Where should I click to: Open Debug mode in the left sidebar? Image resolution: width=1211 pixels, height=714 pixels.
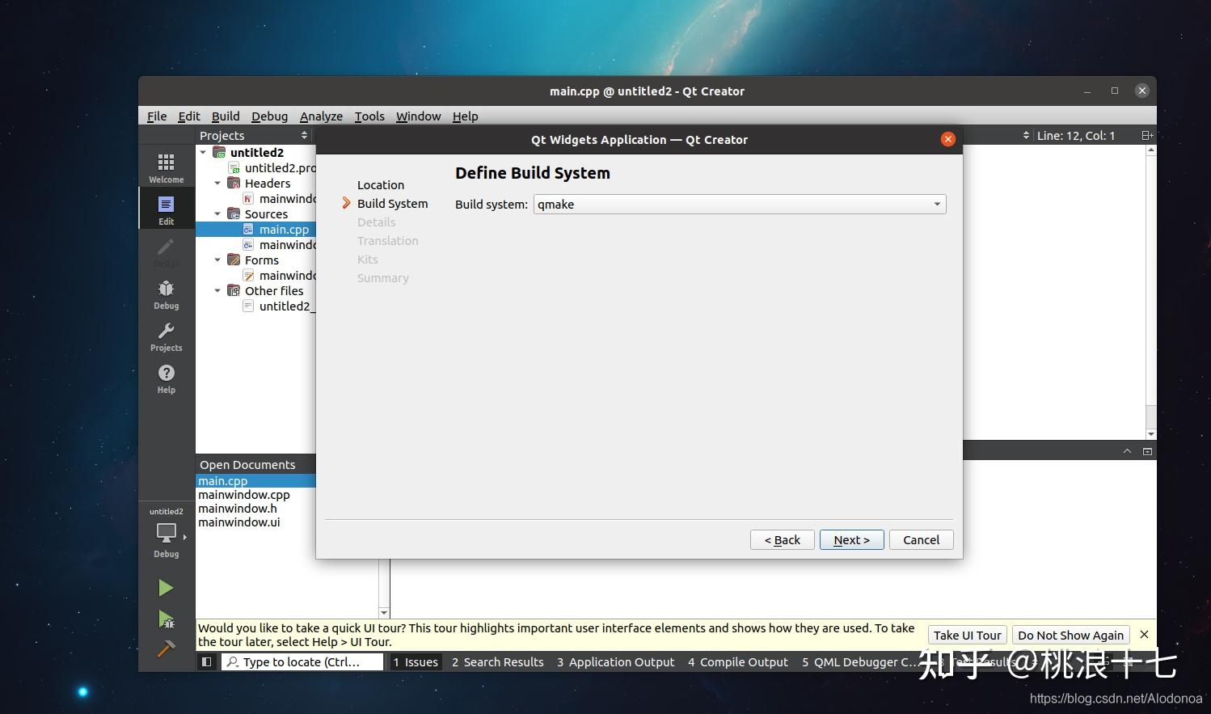coord(166,293)
